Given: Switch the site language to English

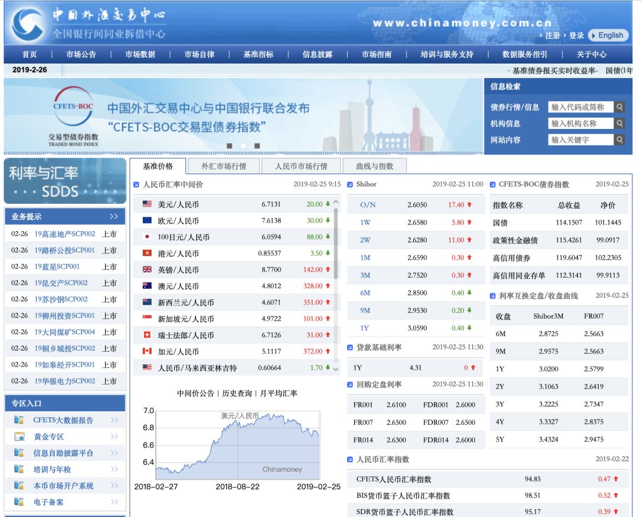Looking at the screenshot, I should click(608, 35).
